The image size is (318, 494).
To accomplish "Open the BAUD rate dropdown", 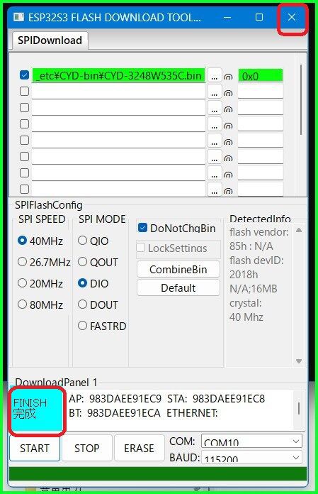I will coord(251,458).
